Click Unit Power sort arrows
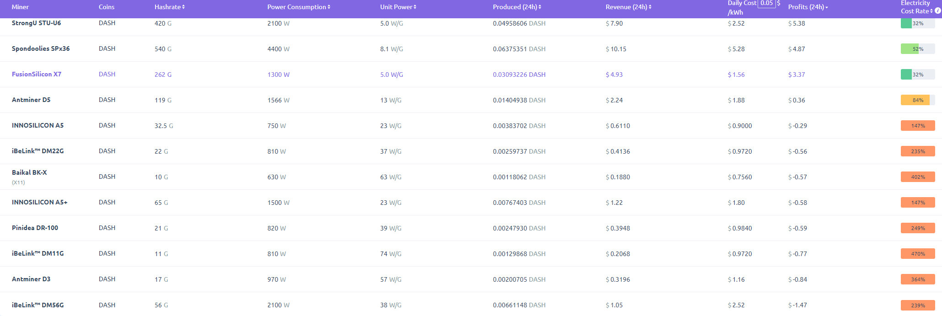 pos(415,7)
